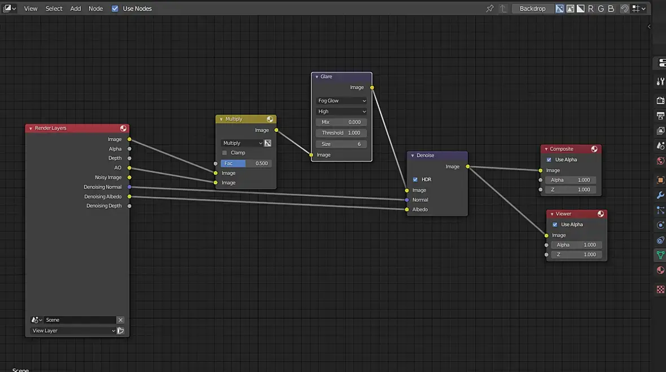Collapse the Denoise node
Viewport: 666px width, 372px height.
pos(412,156)
